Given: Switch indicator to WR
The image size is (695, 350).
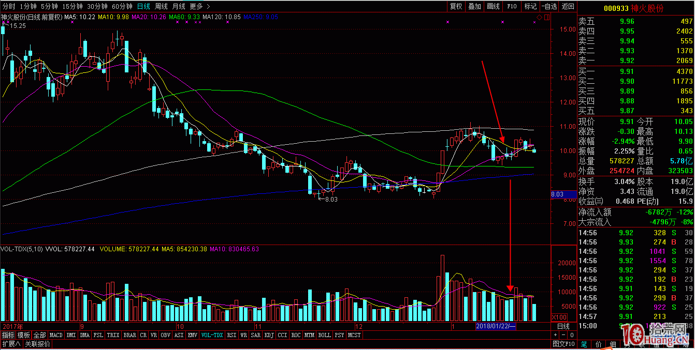Looking at the screenshot, I should click(244, 335).
